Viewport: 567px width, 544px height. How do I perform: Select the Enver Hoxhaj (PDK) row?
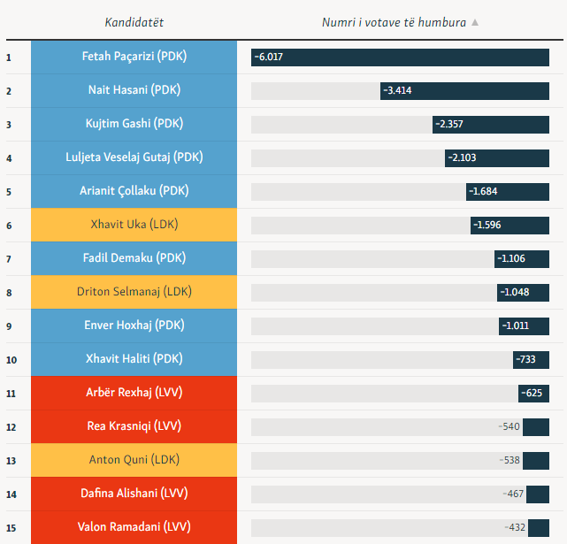pyautogui.click(x=134, y=326)
